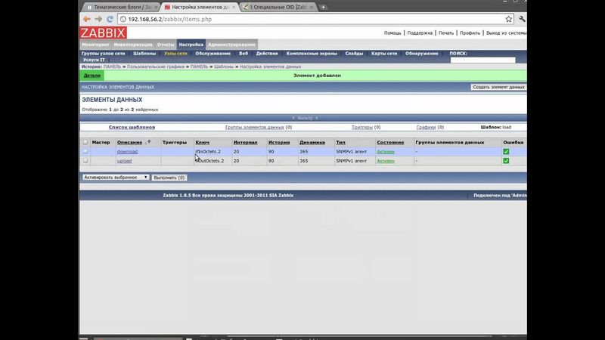This screenshot has height=340, width=605.
Task: Go to Веб submenu
Action: point(244,54)
